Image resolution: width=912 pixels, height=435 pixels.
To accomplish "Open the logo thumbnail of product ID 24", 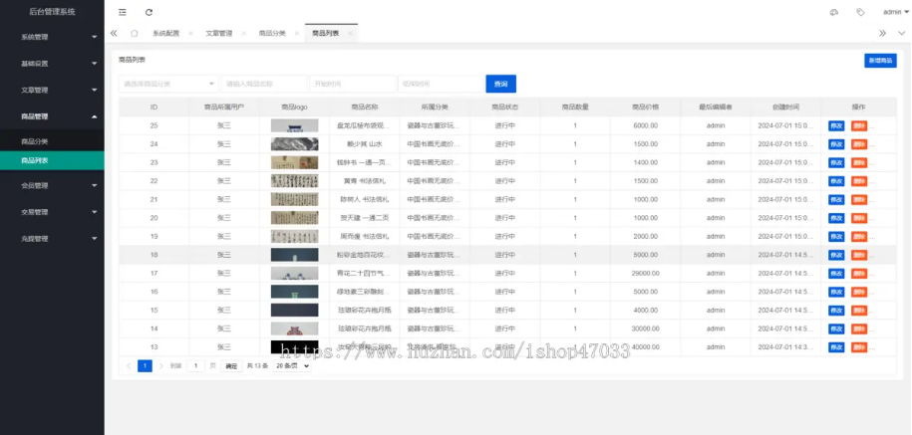I will pos(294,144).
